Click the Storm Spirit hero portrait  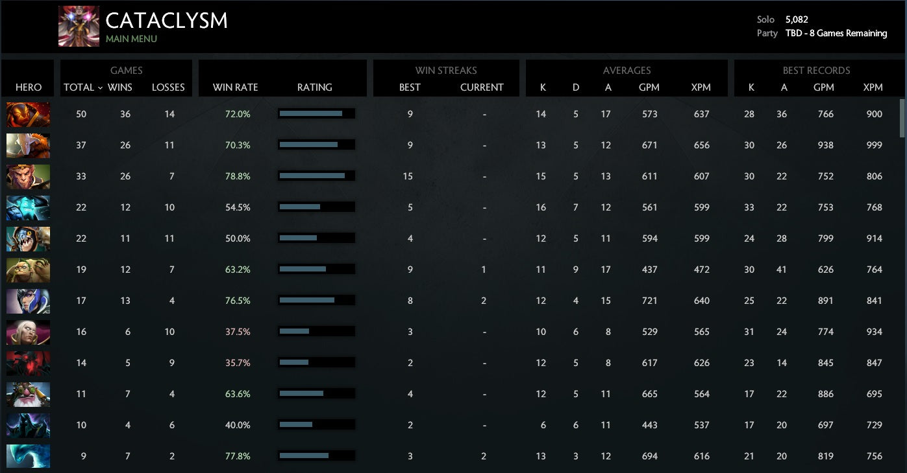coord(28,208)
